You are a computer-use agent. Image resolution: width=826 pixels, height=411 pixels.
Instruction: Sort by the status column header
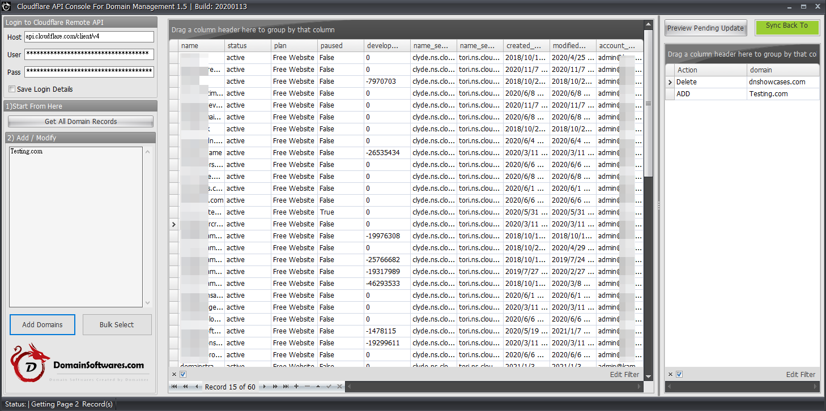point(248,46)
